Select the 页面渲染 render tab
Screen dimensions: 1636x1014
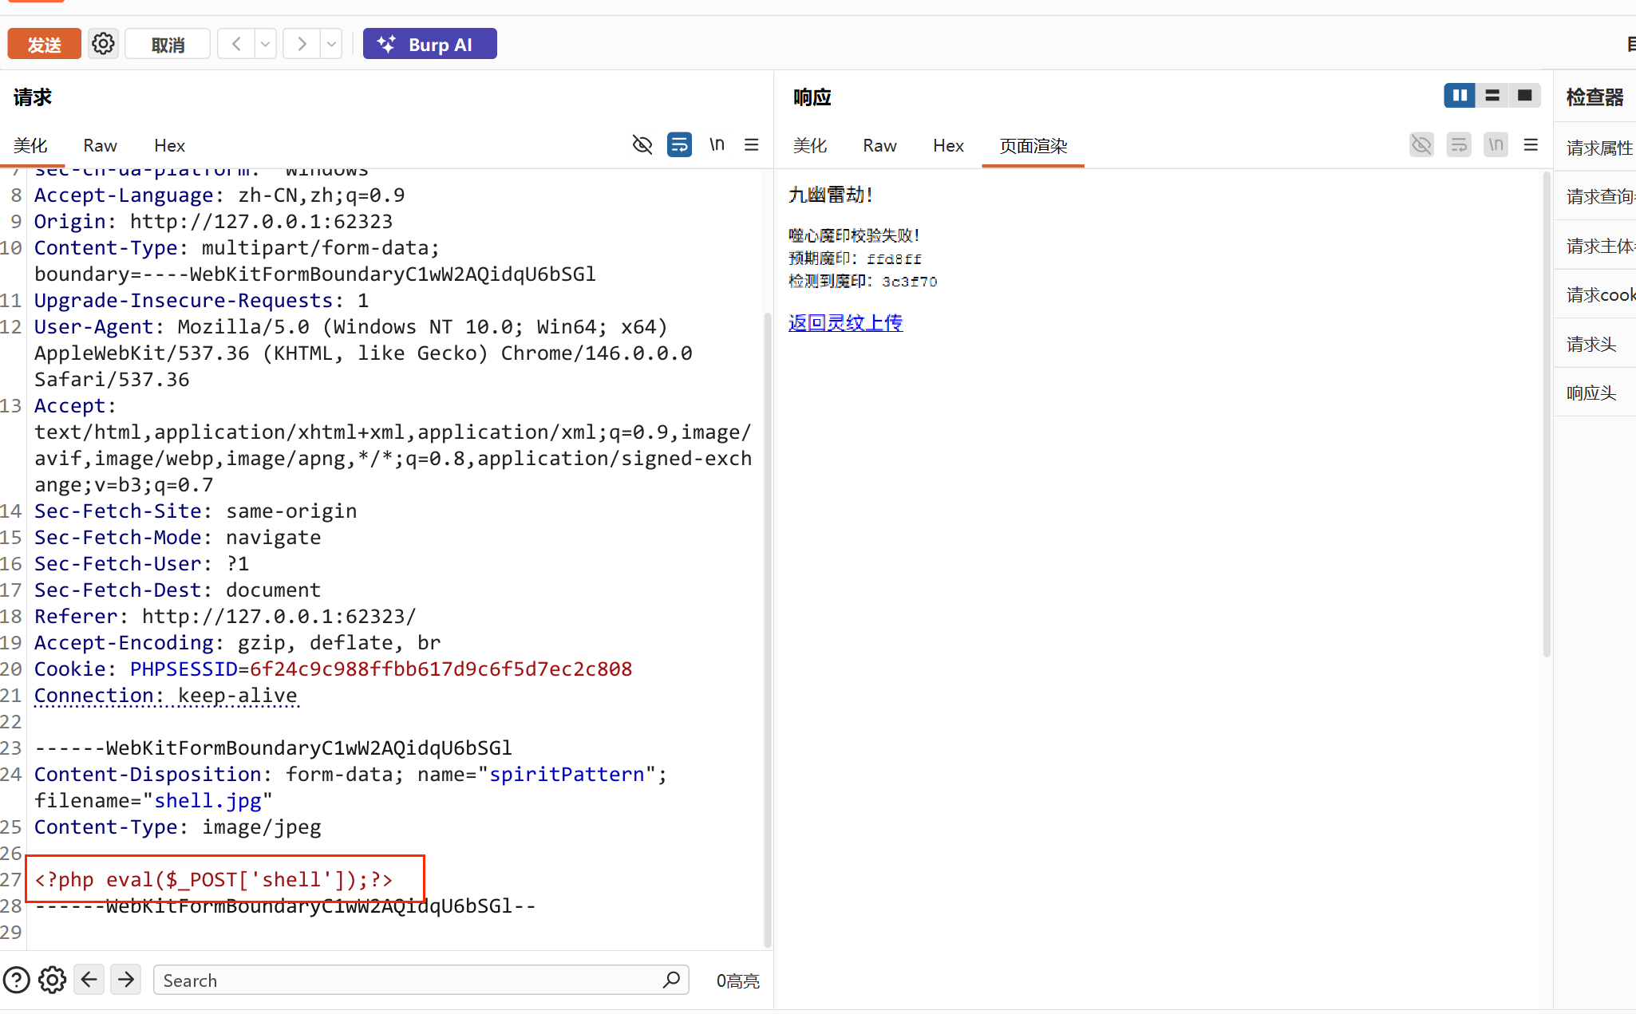coord(1033,146)
